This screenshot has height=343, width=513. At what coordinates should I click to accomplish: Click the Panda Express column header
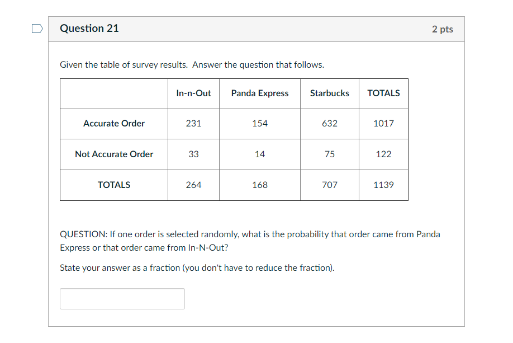click(x=259, y=93)
